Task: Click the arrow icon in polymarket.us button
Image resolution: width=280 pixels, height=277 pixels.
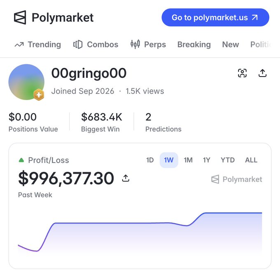Action: (255, 17)
